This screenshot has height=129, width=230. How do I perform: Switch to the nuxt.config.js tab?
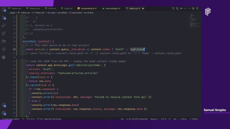coord(111,9)
